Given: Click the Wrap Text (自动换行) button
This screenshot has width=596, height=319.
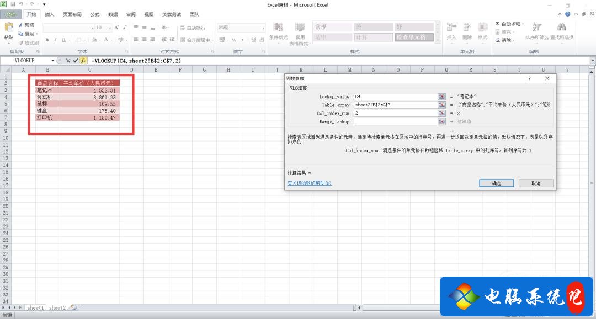Looking at the screenshot, I should click(x=193, y=28).
